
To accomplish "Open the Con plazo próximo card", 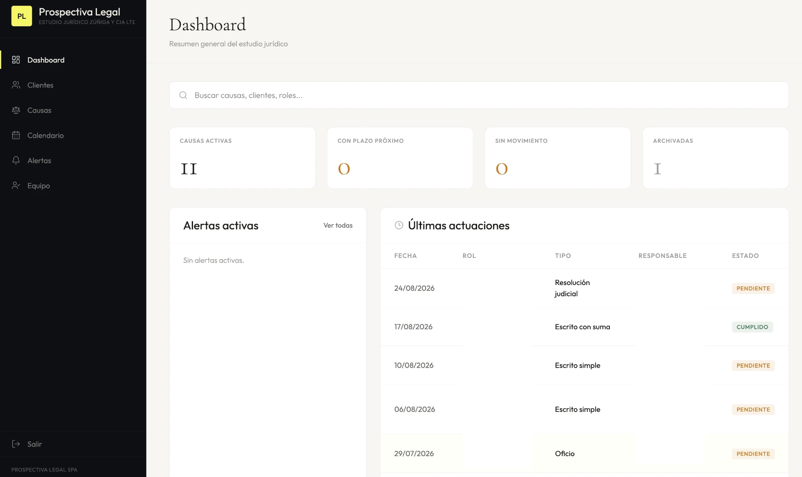I will point(400,158).
